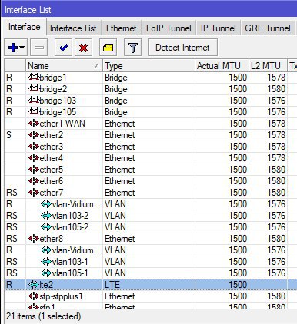Click the vlan105-1 VLAN icon
Viewport: 297px width, 324px height.
pos(46,273)
